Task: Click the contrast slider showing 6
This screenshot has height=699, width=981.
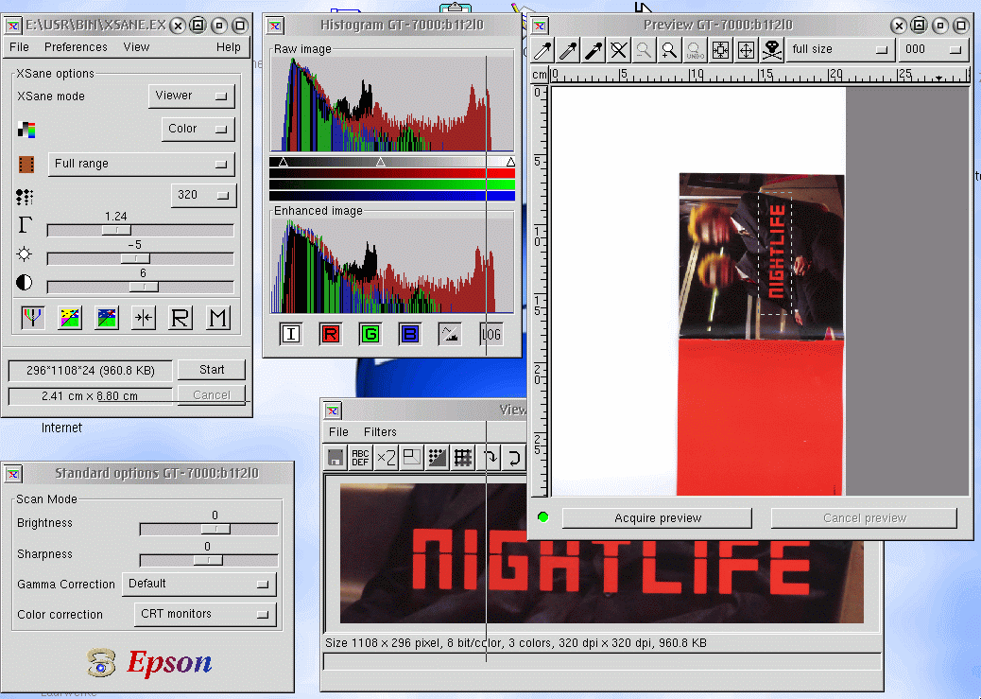Action: pyautogui.click(x=141, y=287)
